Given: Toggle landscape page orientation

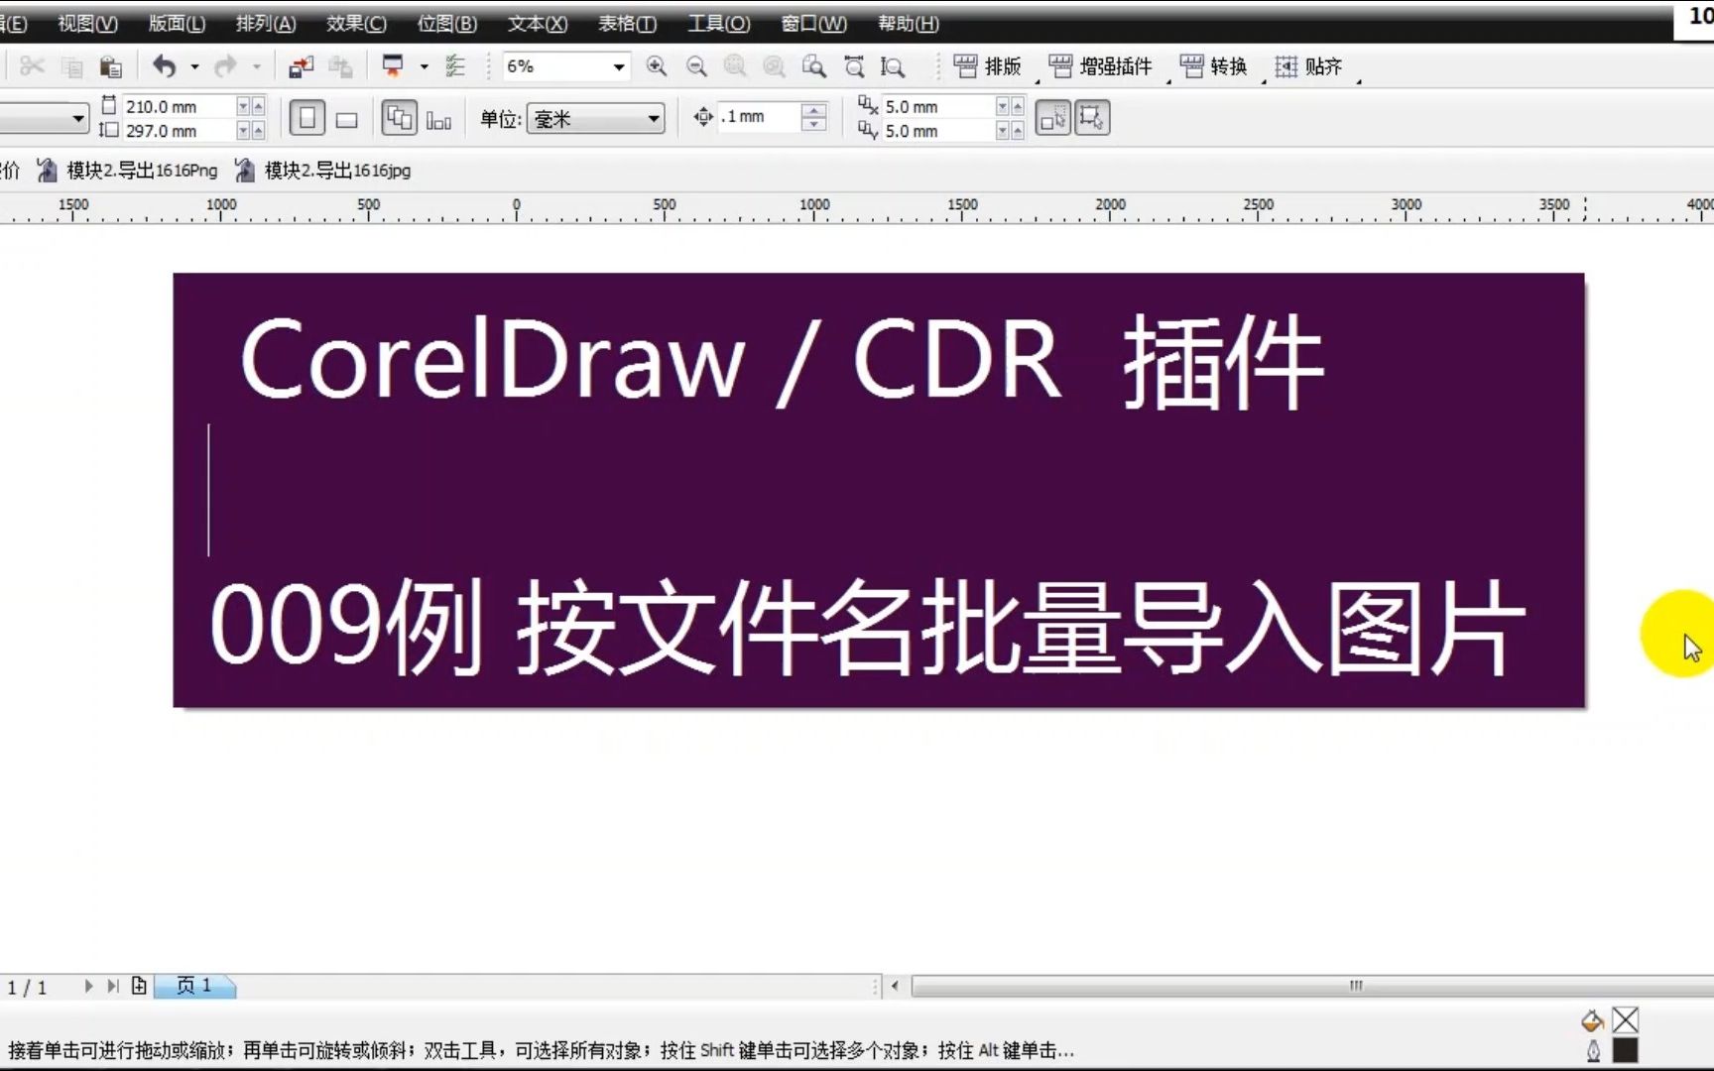Looking at the screenshot, I should [345, 118].
